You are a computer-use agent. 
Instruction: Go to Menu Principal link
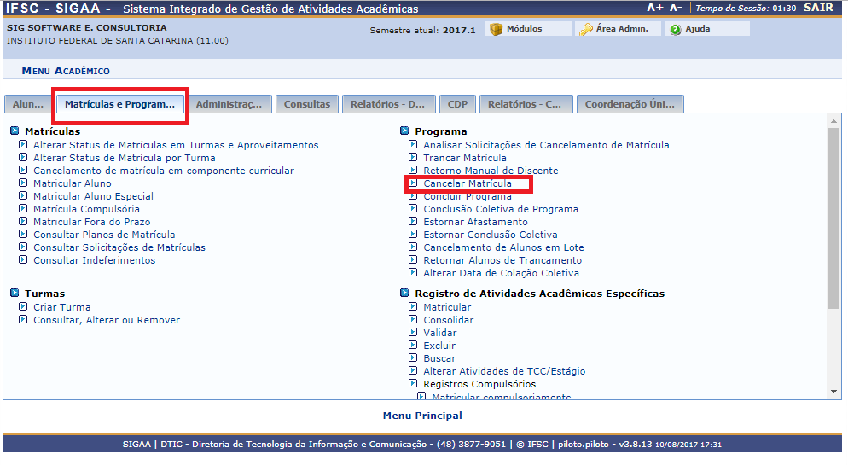(x=422, y=416)
